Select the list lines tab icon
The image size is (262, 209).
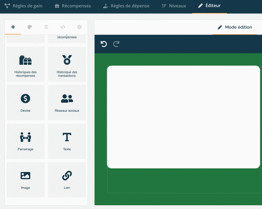[x=46, y=27]
